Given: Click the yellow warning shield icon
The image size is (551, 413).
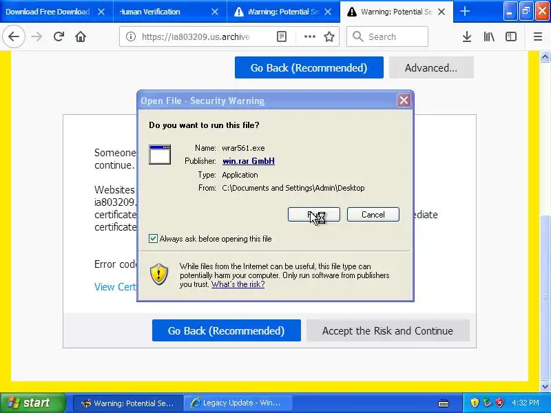Looking at the screenshot, I should pos(159,274).
